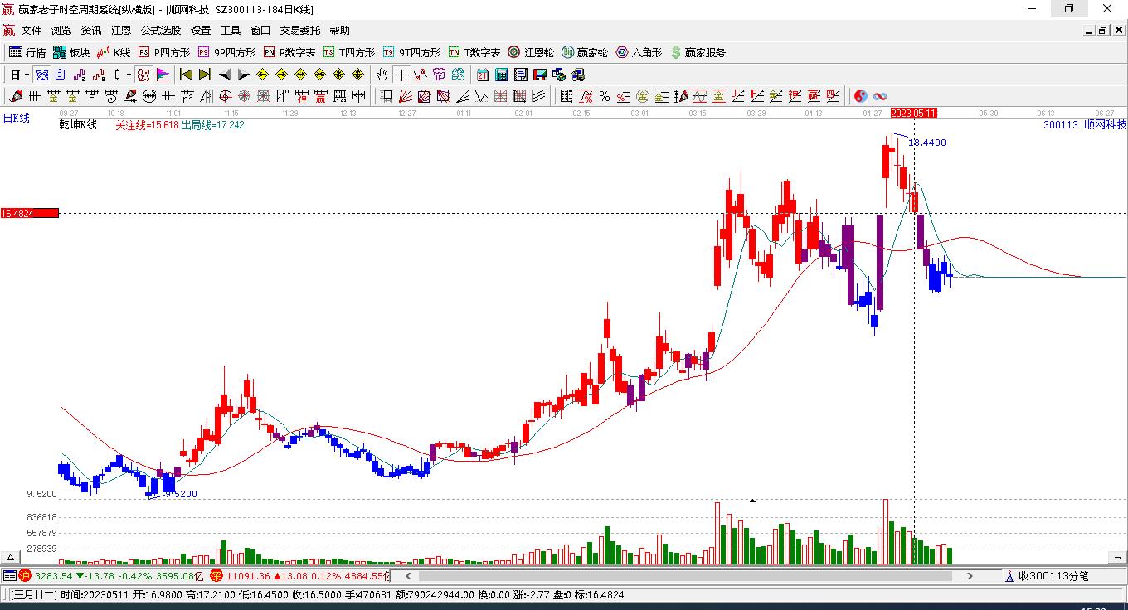Click the red circled crosshair tool
Viewport: 1128px width, 610px height.
[x=225, y=96]
